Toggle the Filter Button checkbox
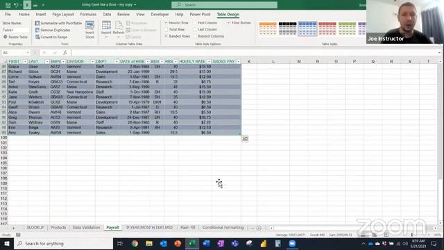This screenshot has height=250, width=444. (x=228, y=23)
